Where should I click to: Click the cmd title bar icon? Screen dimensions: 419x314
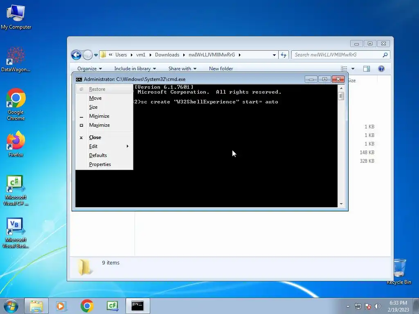click(79, 79)
